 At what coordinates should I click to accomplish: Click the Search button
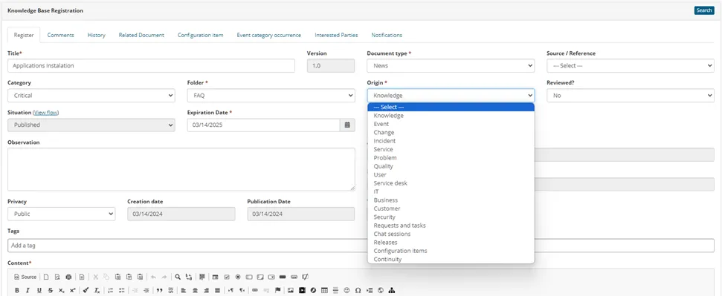(704, 10)
